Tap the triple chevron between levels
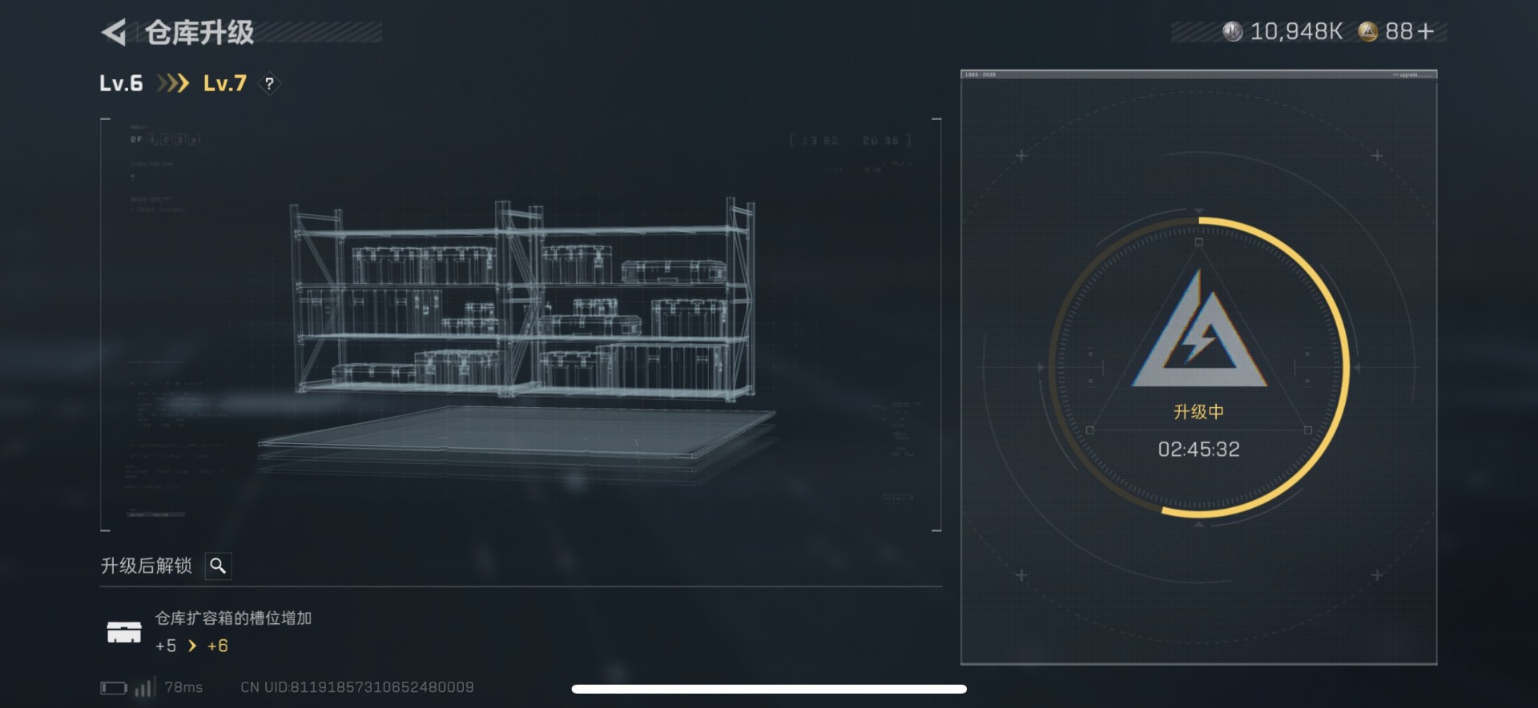The image size is (1538, 708). tap(173, 83)
